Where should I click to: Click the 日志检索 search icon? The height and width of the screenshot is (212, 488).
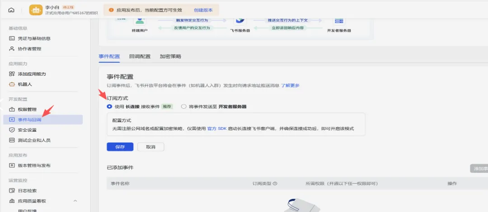(x=12, y=190)
